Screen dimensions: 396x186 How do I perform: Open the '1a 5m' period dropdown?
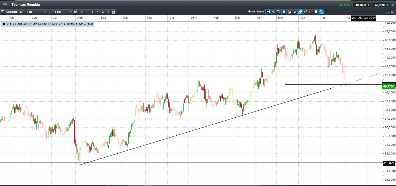[62, 12]
